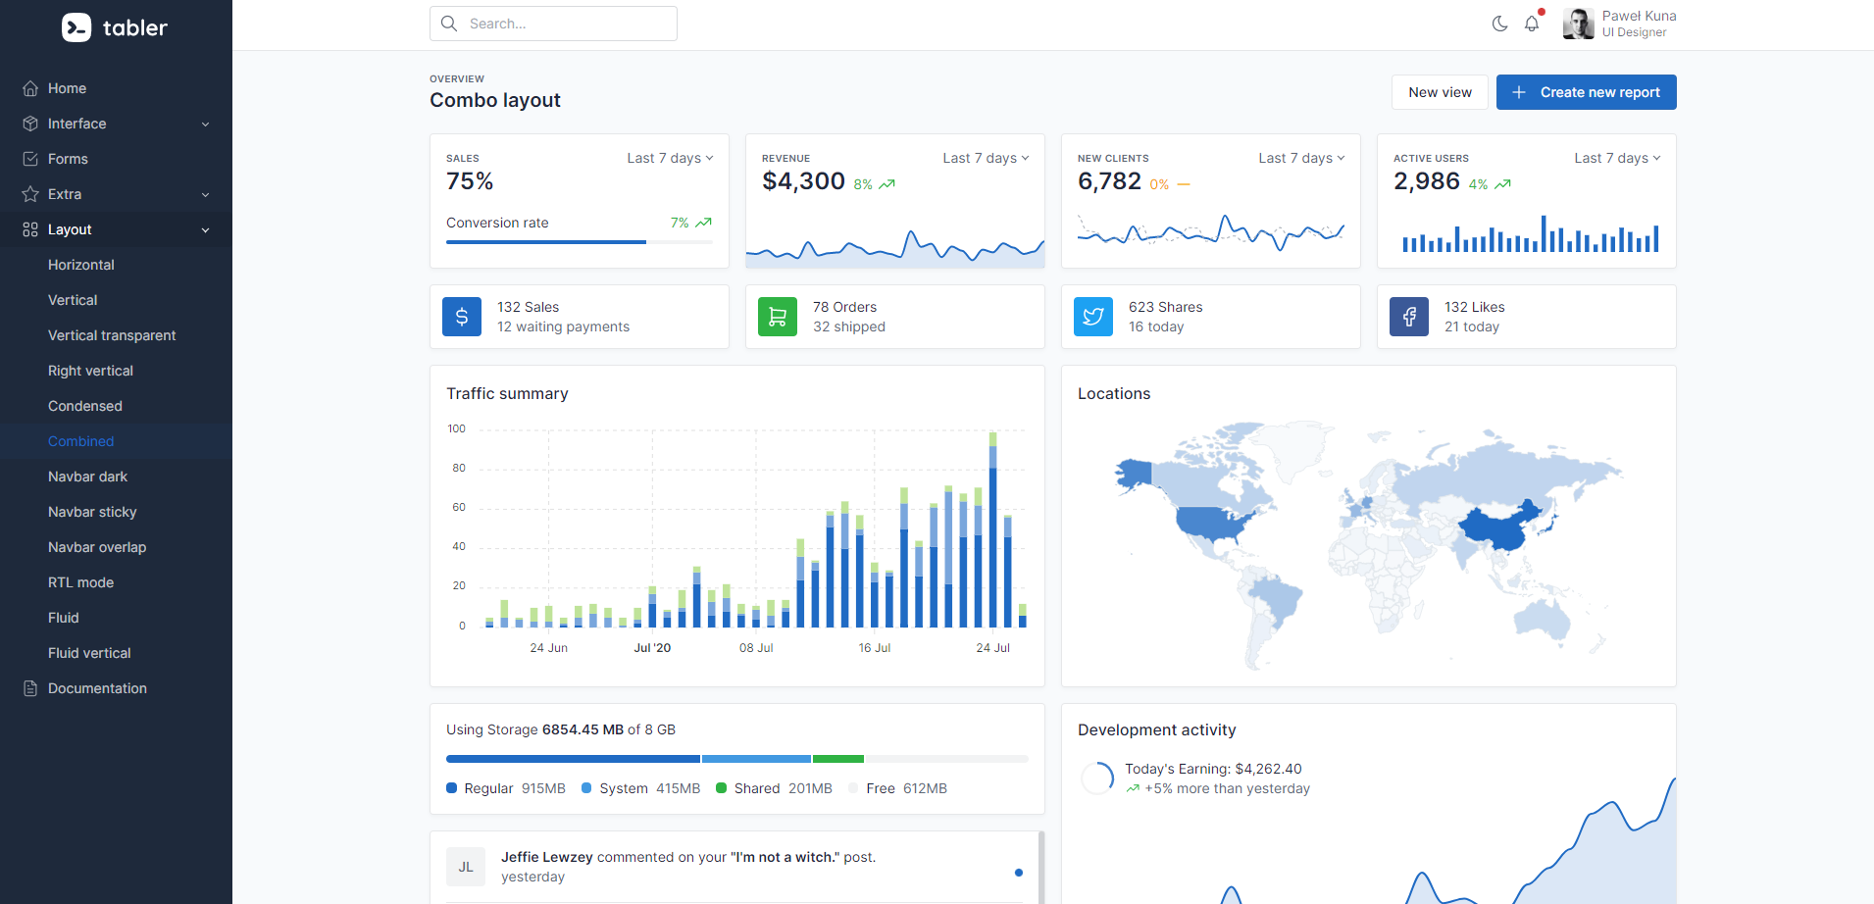
Task: Select Navbar overlap layout
Action: 116,547
